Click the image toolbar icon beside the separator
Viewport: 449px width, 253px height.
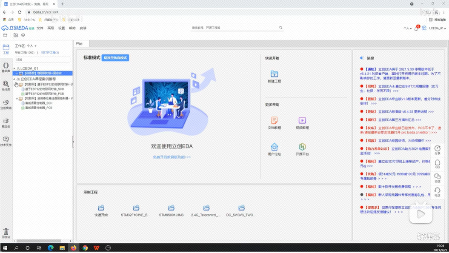coord(15,35)
